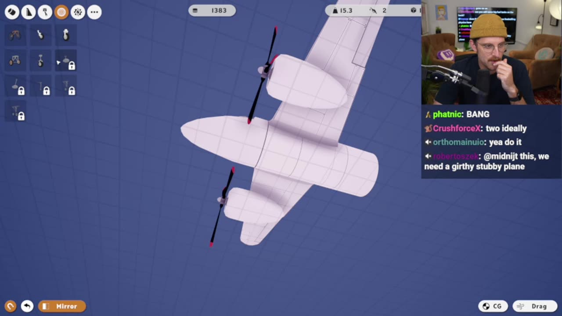This screenshot has width=562, height=316.
Task: Select locked float part beside cursor
Action: pyautogui.click(x=66, y=60)
